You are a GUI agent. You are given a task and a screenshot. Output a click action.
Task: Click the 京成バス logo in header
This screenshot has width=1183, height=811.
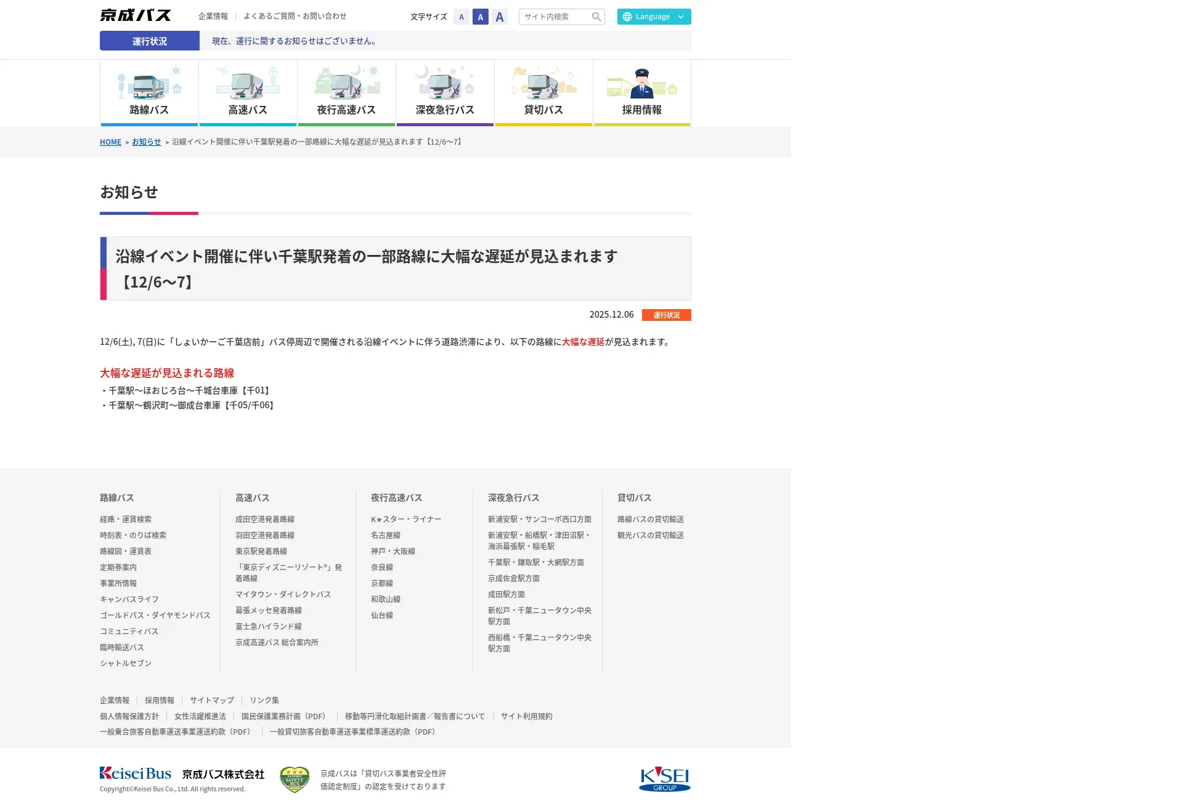(136, 15)
